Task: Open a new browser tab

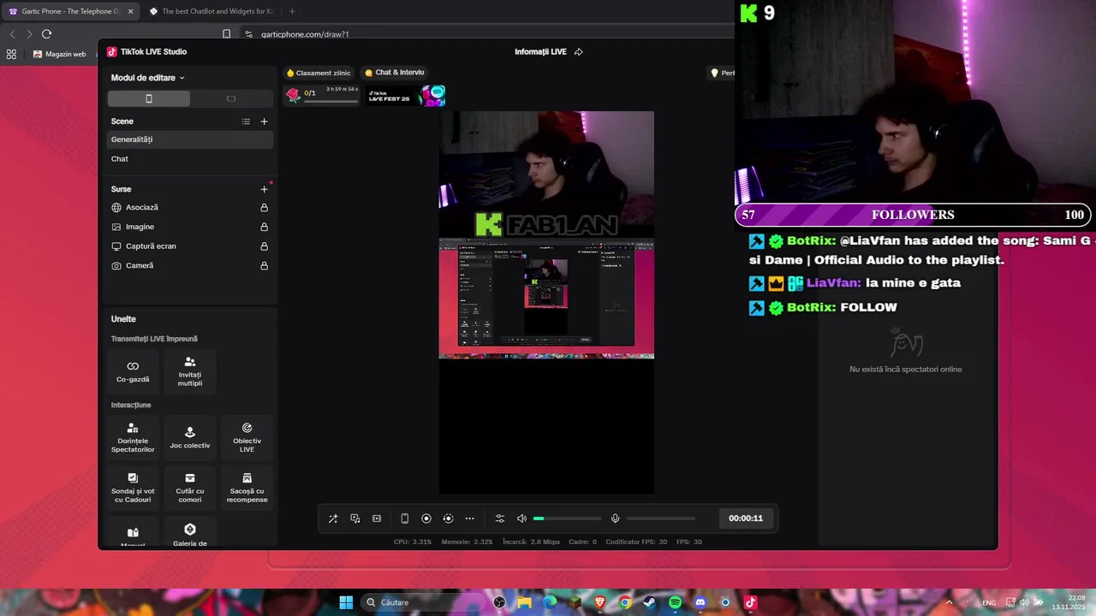Action: tap(292, 11)
